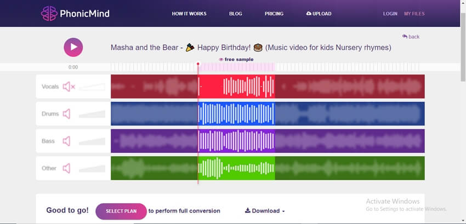Viewport: 466px width, 224px height.
Task: Click the Login link
Action: pyautogui.click(x=390, y=14)
